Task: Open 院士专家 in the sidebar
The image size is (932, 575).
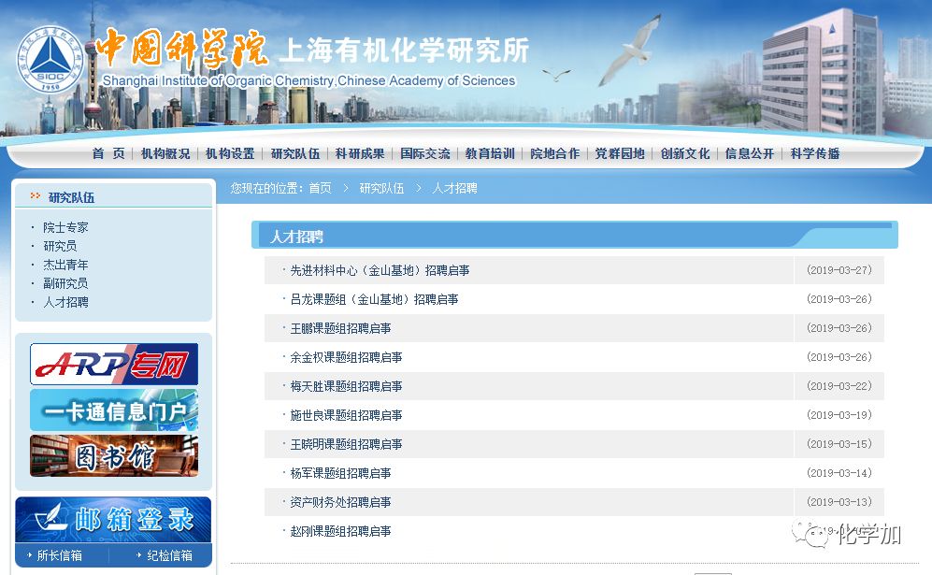Action: (x=65, y=227)
